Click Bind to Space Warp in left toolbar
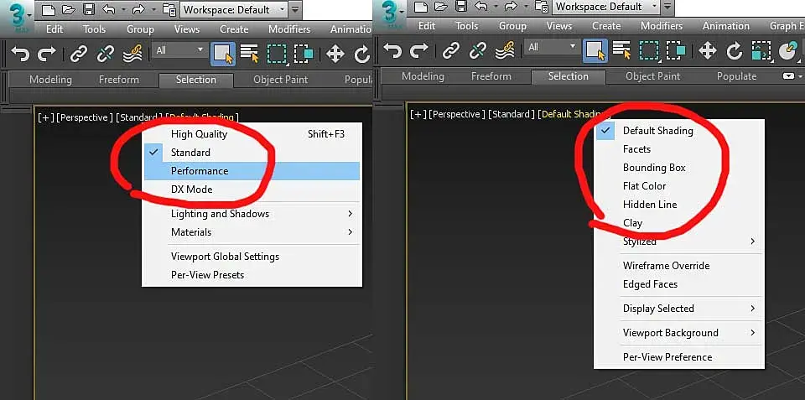Viewport: 805px width, 400px height. pos(132,54)
